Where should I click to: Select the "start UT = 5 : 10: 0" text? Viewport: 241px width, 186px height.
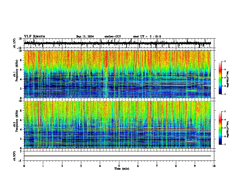point(147,36)
